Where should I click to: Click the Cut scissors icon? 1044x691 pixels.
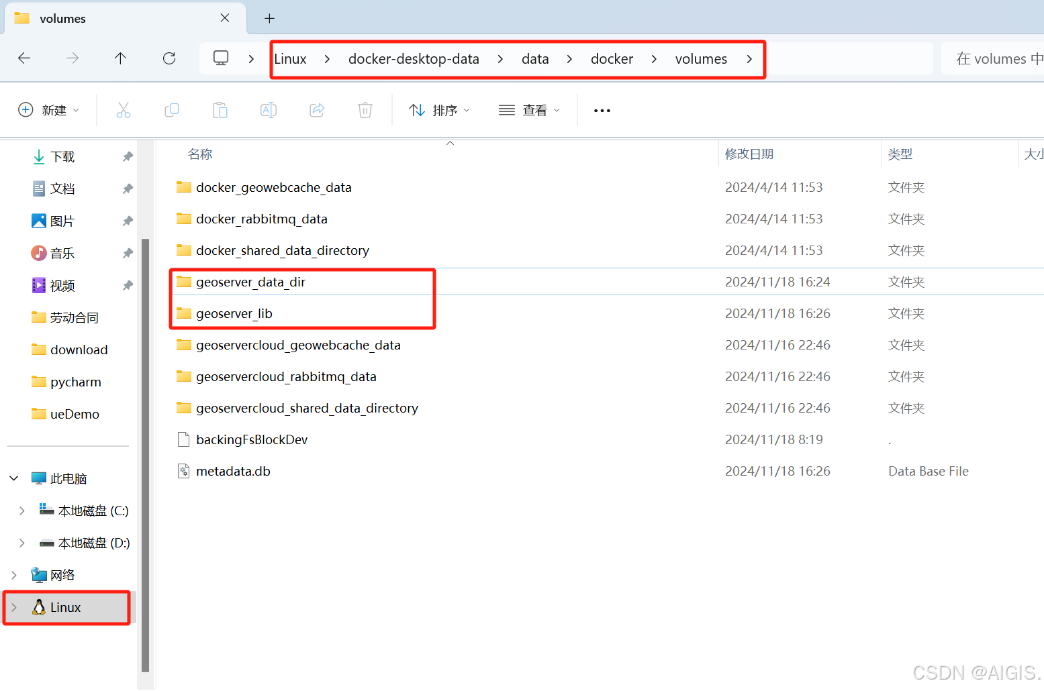click(x=124, y=110)
